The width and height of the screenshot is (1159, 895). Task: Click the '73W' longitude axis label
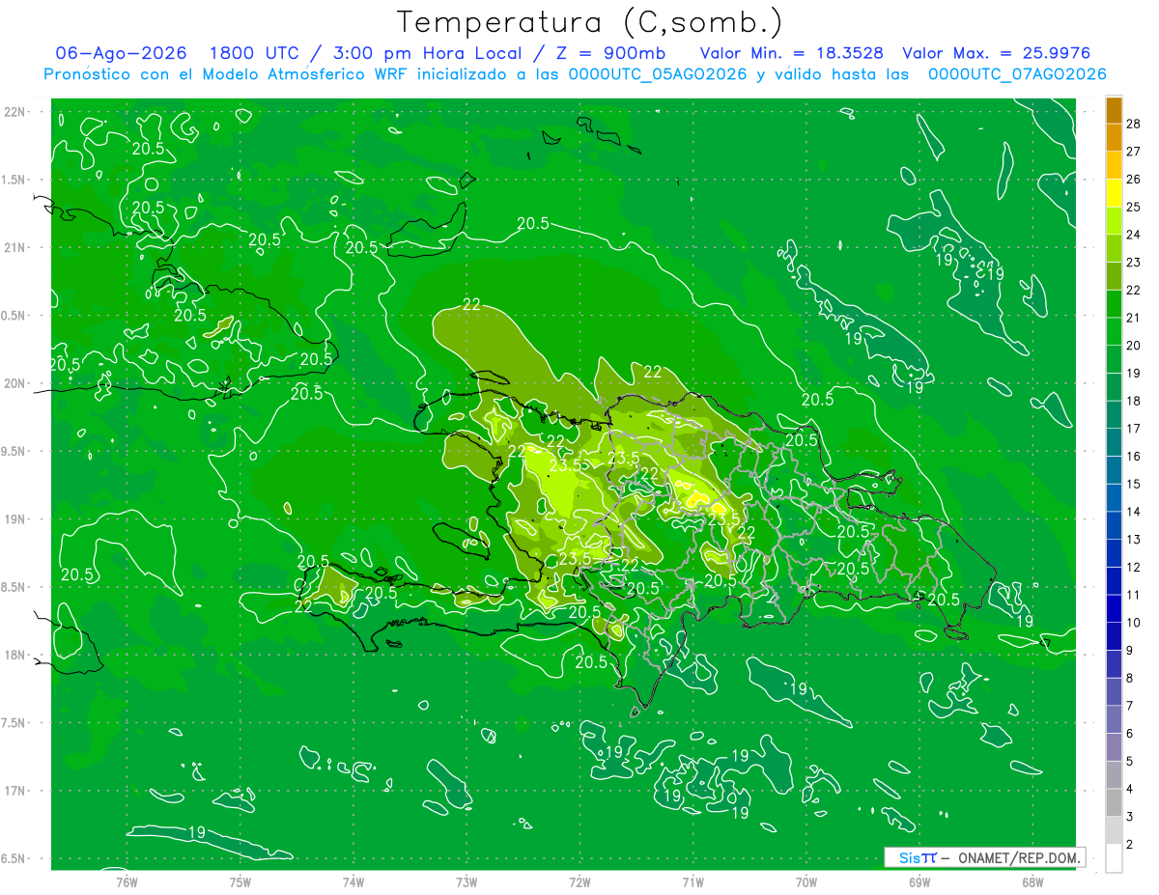467,881
